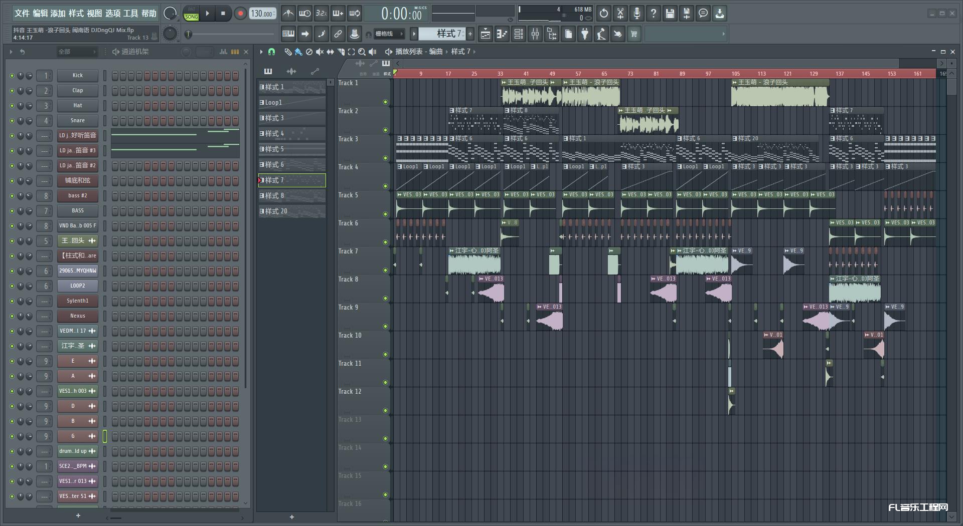Mute the Snare channel LED
This screenshot has width=963, height=526.
point(12,121)
